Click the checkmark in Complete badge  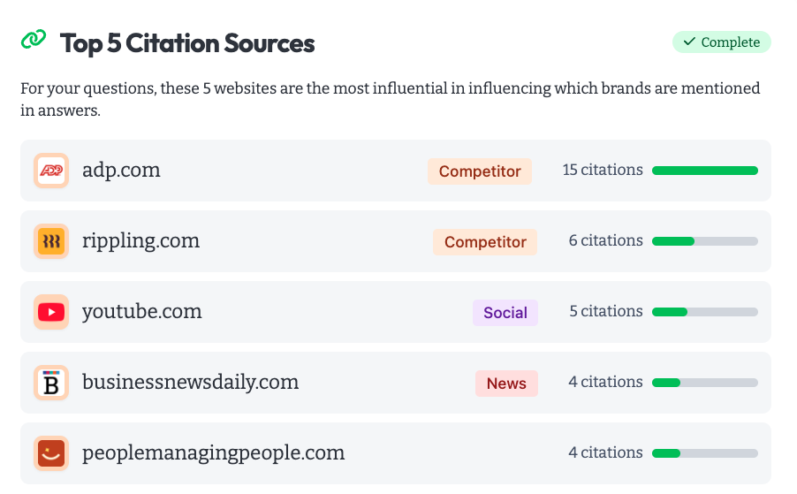[x=689, y=42]
